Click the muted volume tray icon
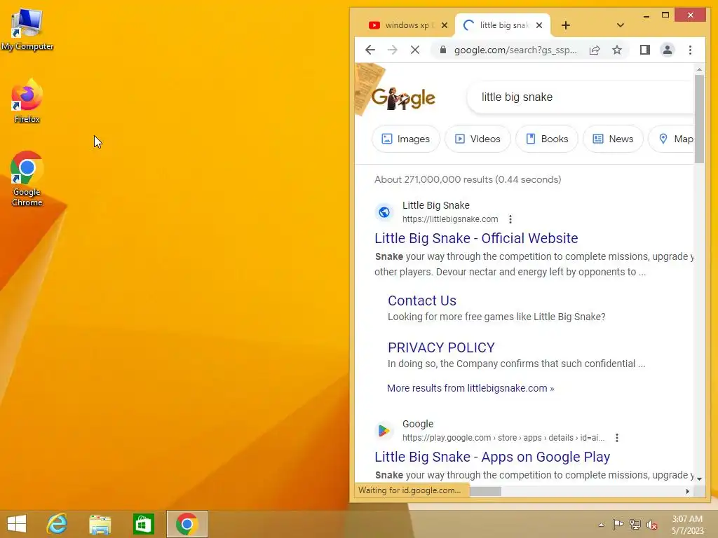The width and height of the screenshot is (718, 538). point(652,524)
